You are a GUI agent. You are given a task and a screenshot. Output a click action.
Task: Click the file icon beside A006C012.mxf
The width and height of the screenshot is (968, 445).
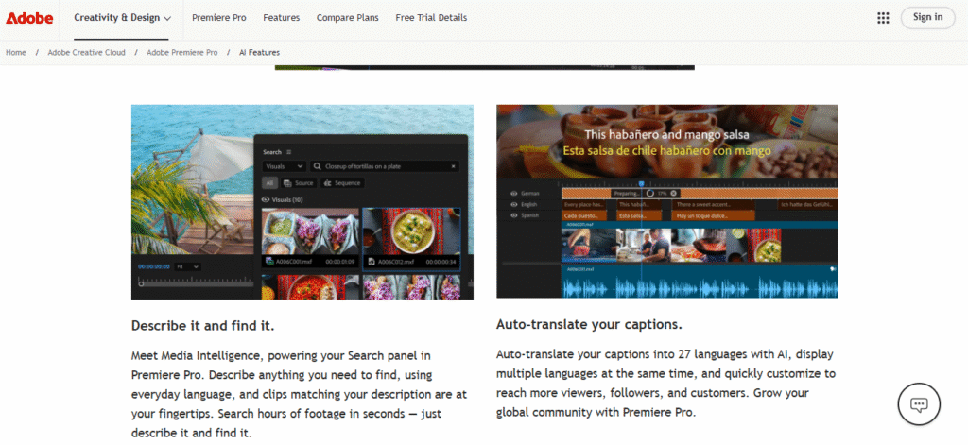pos(371,261)
